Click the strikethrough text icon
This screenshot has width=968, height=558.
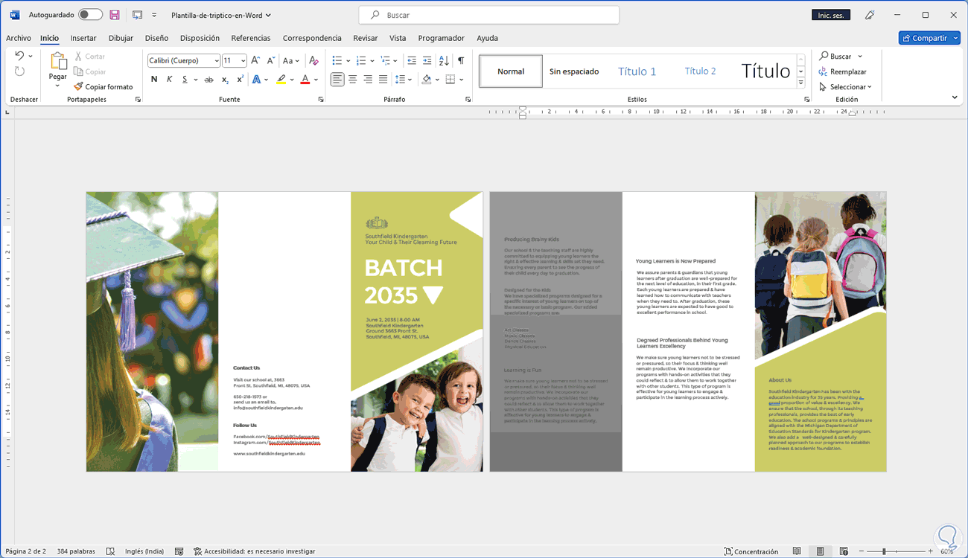(208, 80)
